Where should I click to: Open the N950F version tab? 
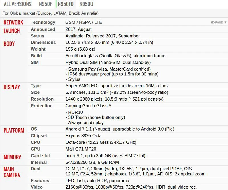(45, 4)
